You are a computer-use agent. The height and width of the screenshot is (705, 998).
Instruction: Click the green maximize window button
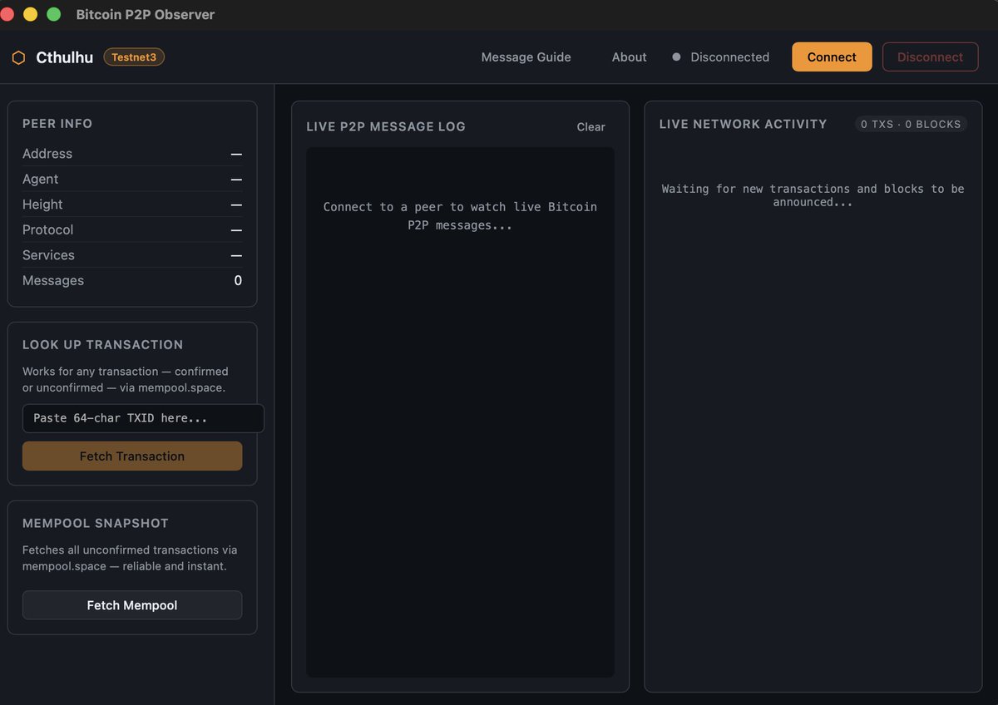[x=54, y=14]
